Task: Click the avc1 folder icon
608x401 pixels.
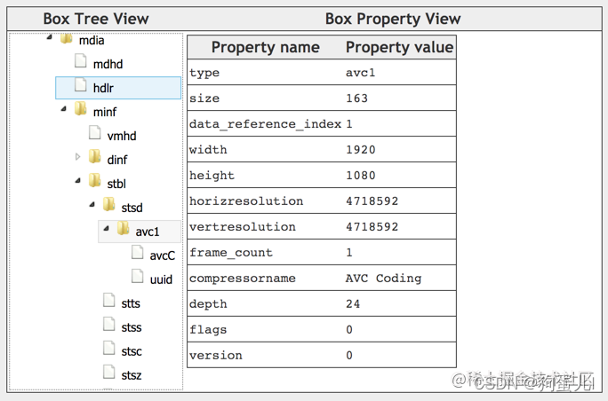Action: 124,228
